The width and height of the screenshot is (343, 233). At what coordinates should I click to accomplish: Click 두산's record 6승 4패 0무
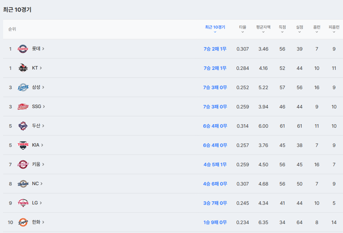click(x=215, y=126)
